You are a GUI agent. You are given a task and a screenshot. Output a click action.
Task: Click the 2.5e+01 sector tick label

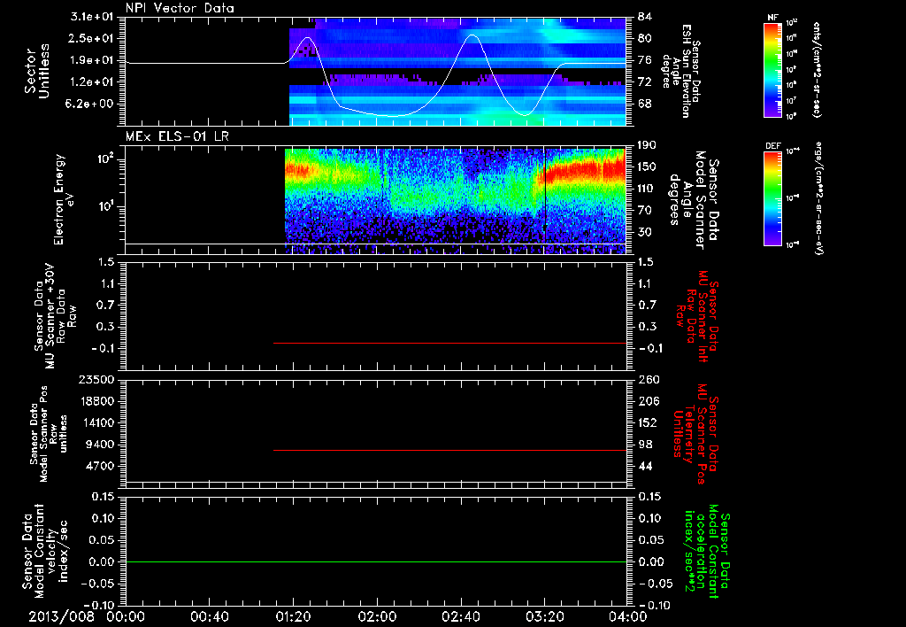click(91, 38)
